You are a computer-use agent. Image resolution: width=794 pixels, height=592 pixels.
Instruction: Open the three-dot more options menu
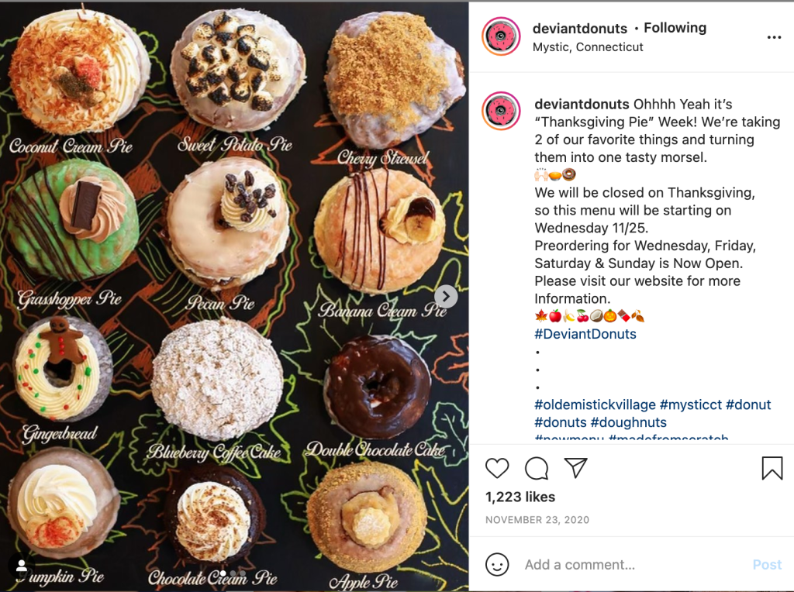tap(774, 37)
